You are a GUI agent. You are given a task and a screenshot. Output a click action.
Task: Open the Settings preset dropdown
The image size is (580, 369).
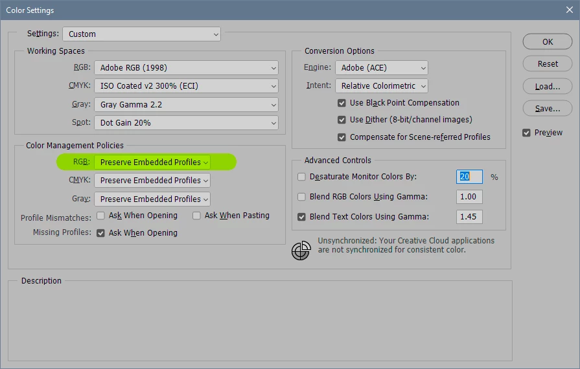tap(142, 34)
